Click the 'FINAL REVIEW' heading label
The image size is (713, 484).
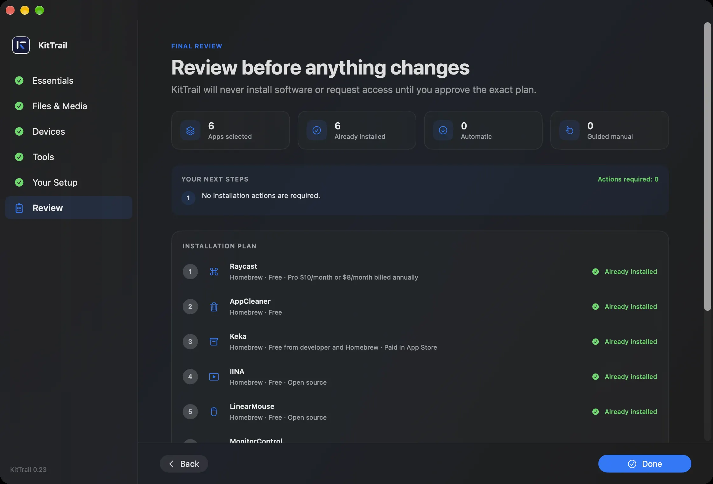pos(197,46)
